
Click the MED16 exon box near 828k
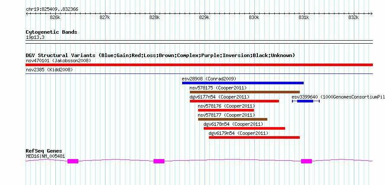pyautogui.click(x=159, y=161)
